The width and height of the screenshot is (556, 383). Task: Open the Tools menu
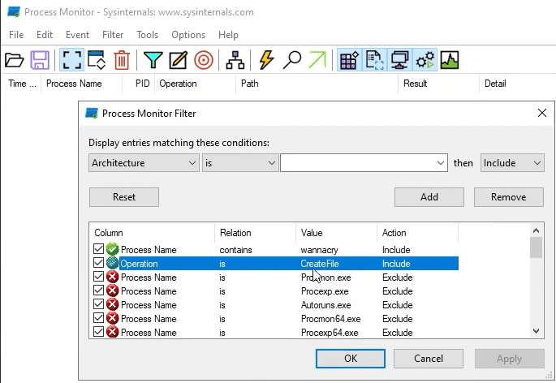[147, 35]
